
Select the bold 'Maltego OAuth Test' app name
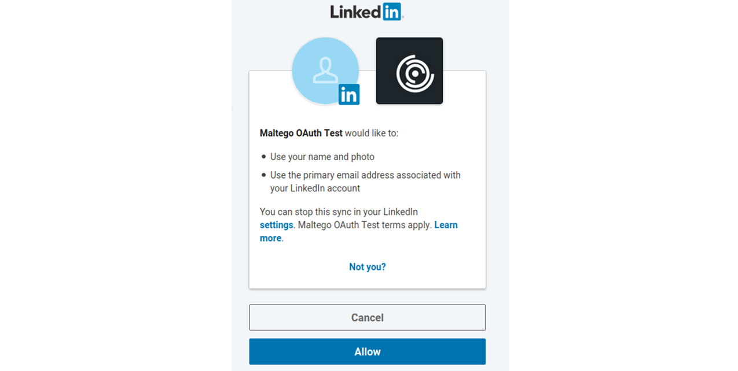click(301, 133)
